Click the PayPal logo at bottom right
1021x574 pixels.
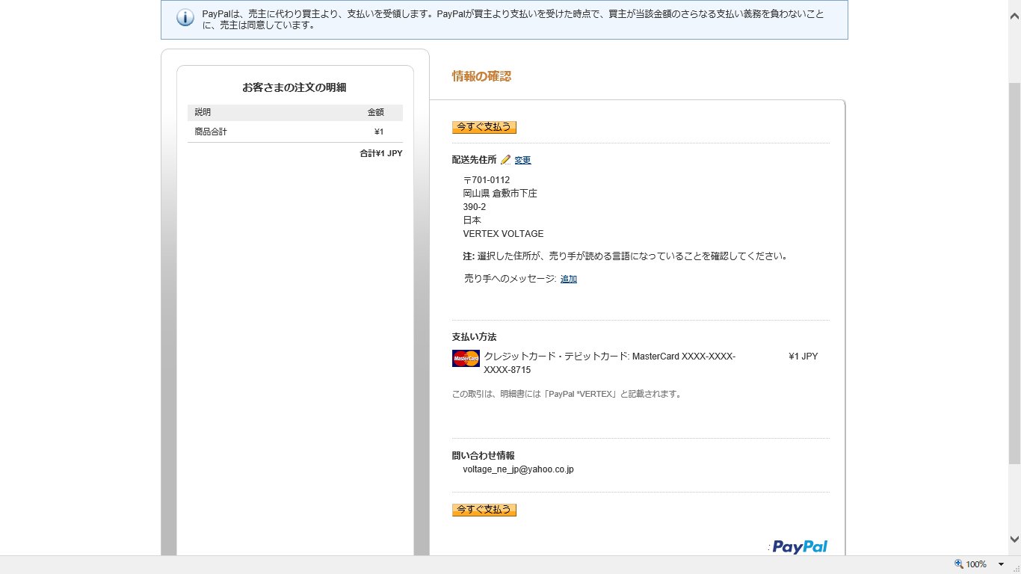click(800, 547)
